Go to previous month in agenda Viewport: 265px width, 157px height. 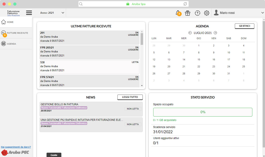tap(190, 33)
